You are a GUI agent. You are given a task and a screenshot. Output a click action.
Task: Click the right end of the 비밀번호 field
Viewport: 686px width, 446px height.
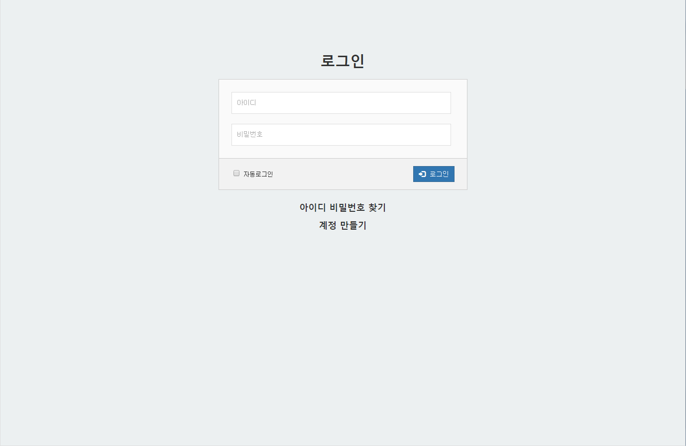tap(443, 135)
